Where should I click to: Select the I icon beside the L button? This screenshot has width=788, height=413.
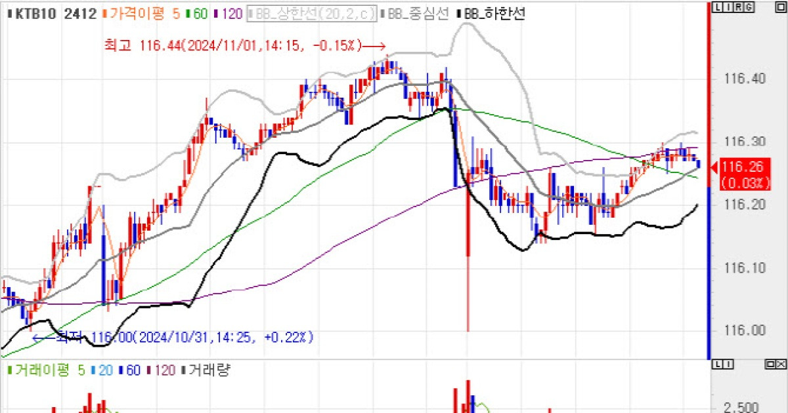tap(729, 7)
